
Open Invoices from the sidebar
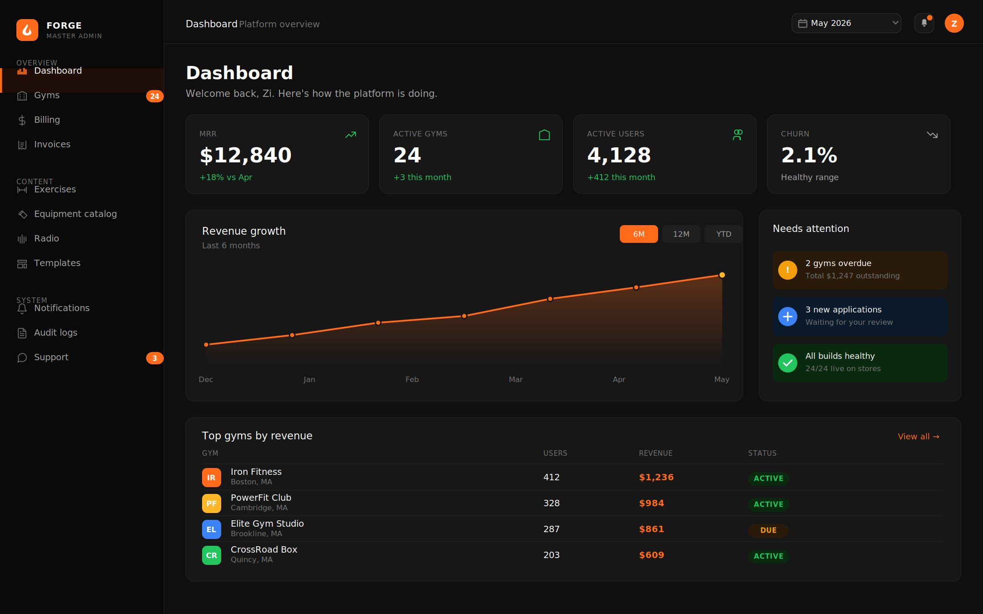click(x=82, y=145)
